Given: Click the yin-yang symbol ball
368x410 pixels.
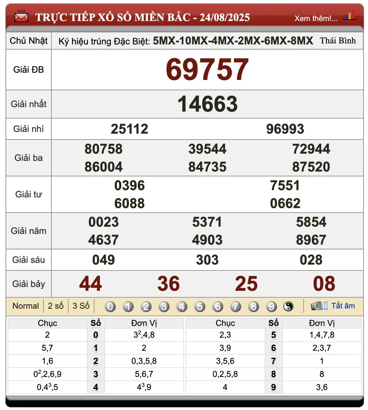Looking at the screenshot, I should click(x=288, y=306).
